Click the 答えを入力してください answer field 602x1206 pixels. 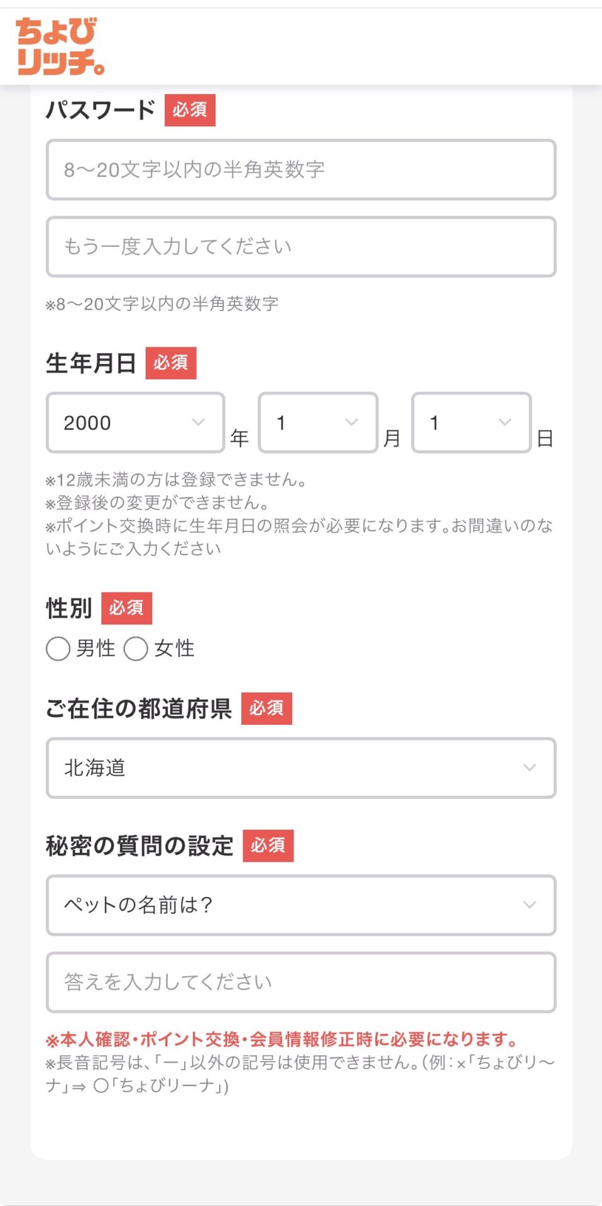301,982
